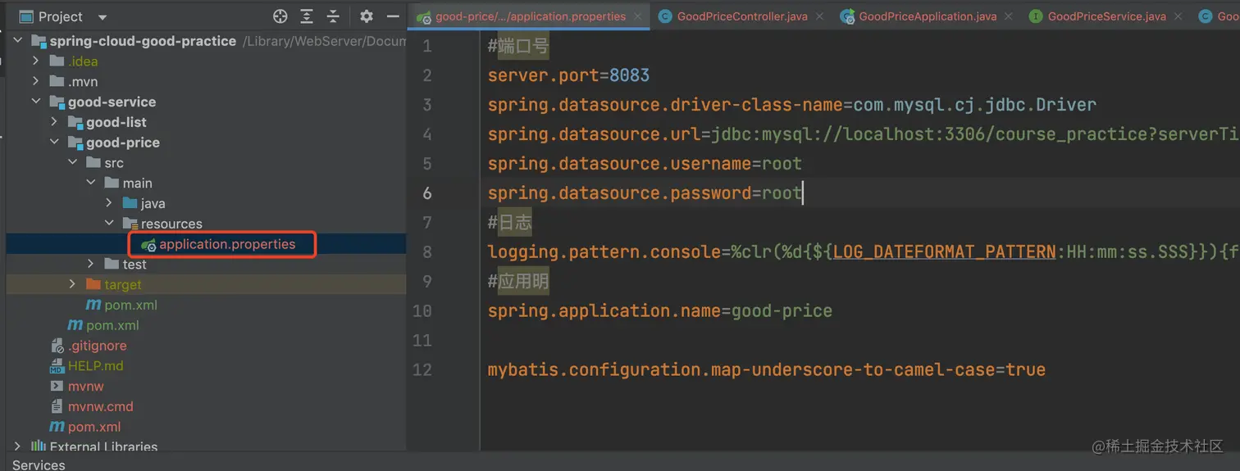Click the LOG_DATEFORMAT_PATTERN reference
Image resolution: width=1240 pixels, height=471 pixels.
coord(944,252)
